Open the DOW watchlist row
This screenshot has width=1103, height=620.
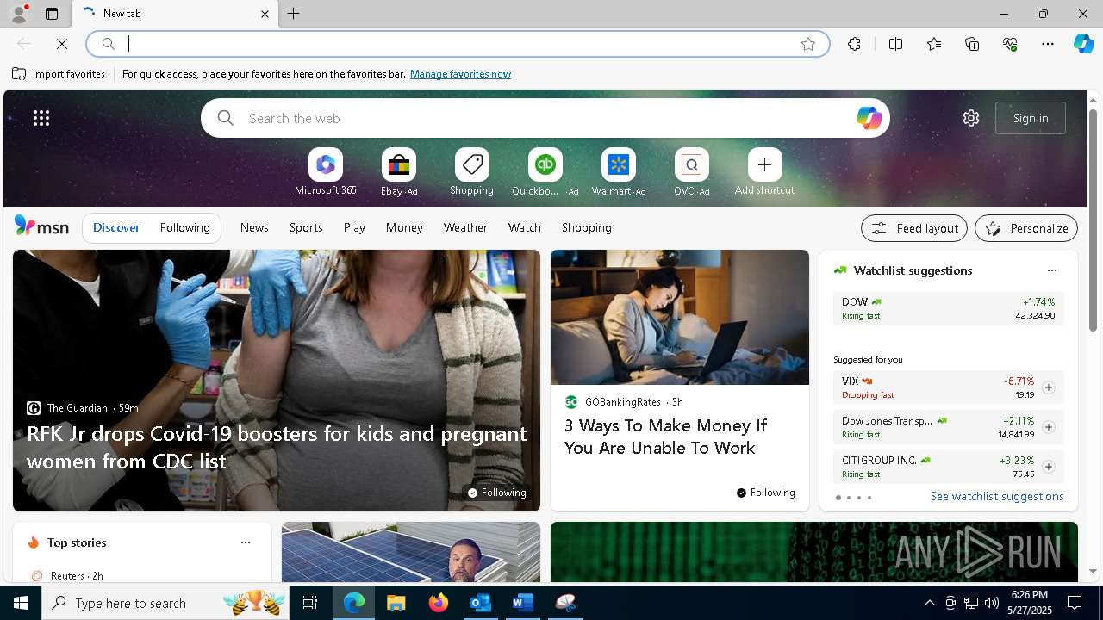(x=948, y=308)
